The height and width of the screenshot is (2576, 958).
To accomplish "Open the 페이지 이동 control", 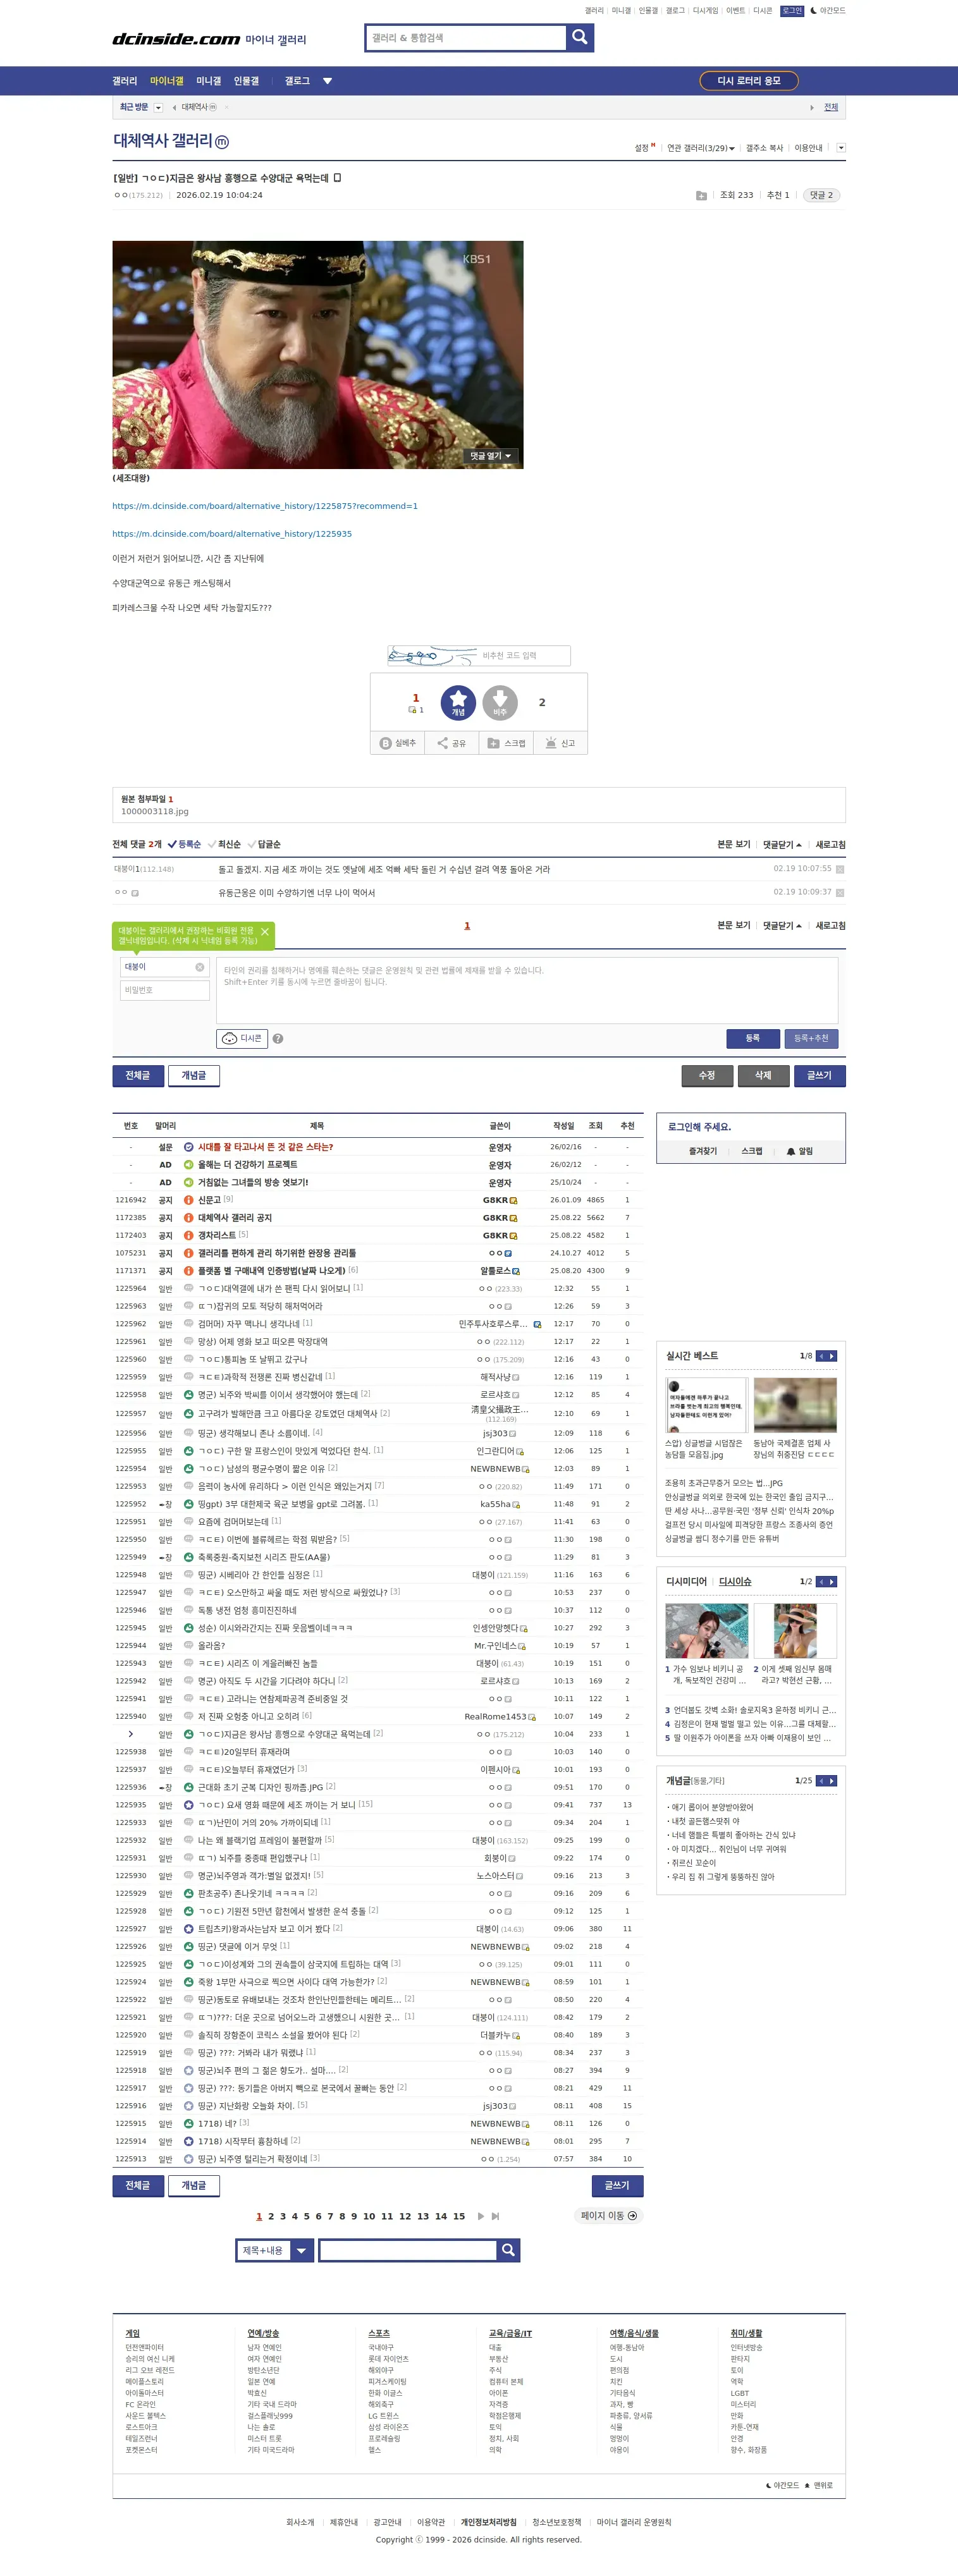I will [x=609, y=2215].
